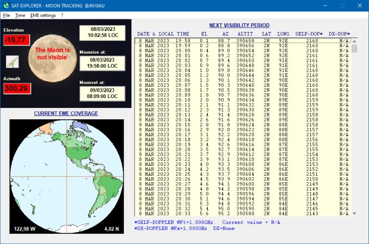Click the DX-DOPPLER @Fx=1,000GHz note

pos(170,228)
